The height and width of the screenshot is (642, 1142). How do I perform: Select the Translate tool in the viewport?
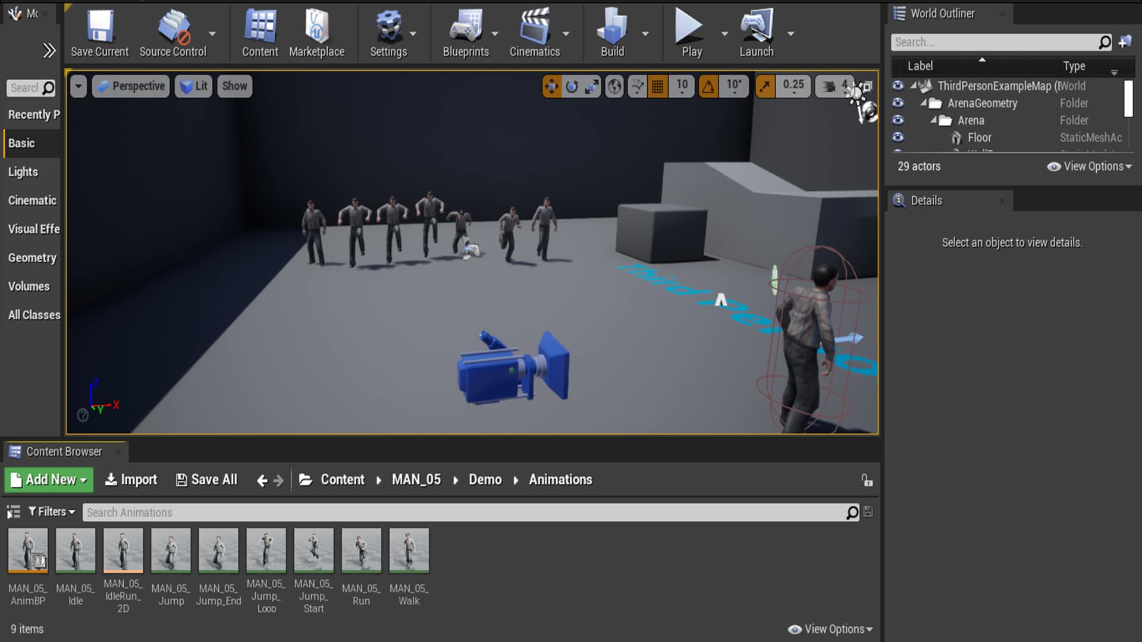pyautogui.click(x=552, y=86)
